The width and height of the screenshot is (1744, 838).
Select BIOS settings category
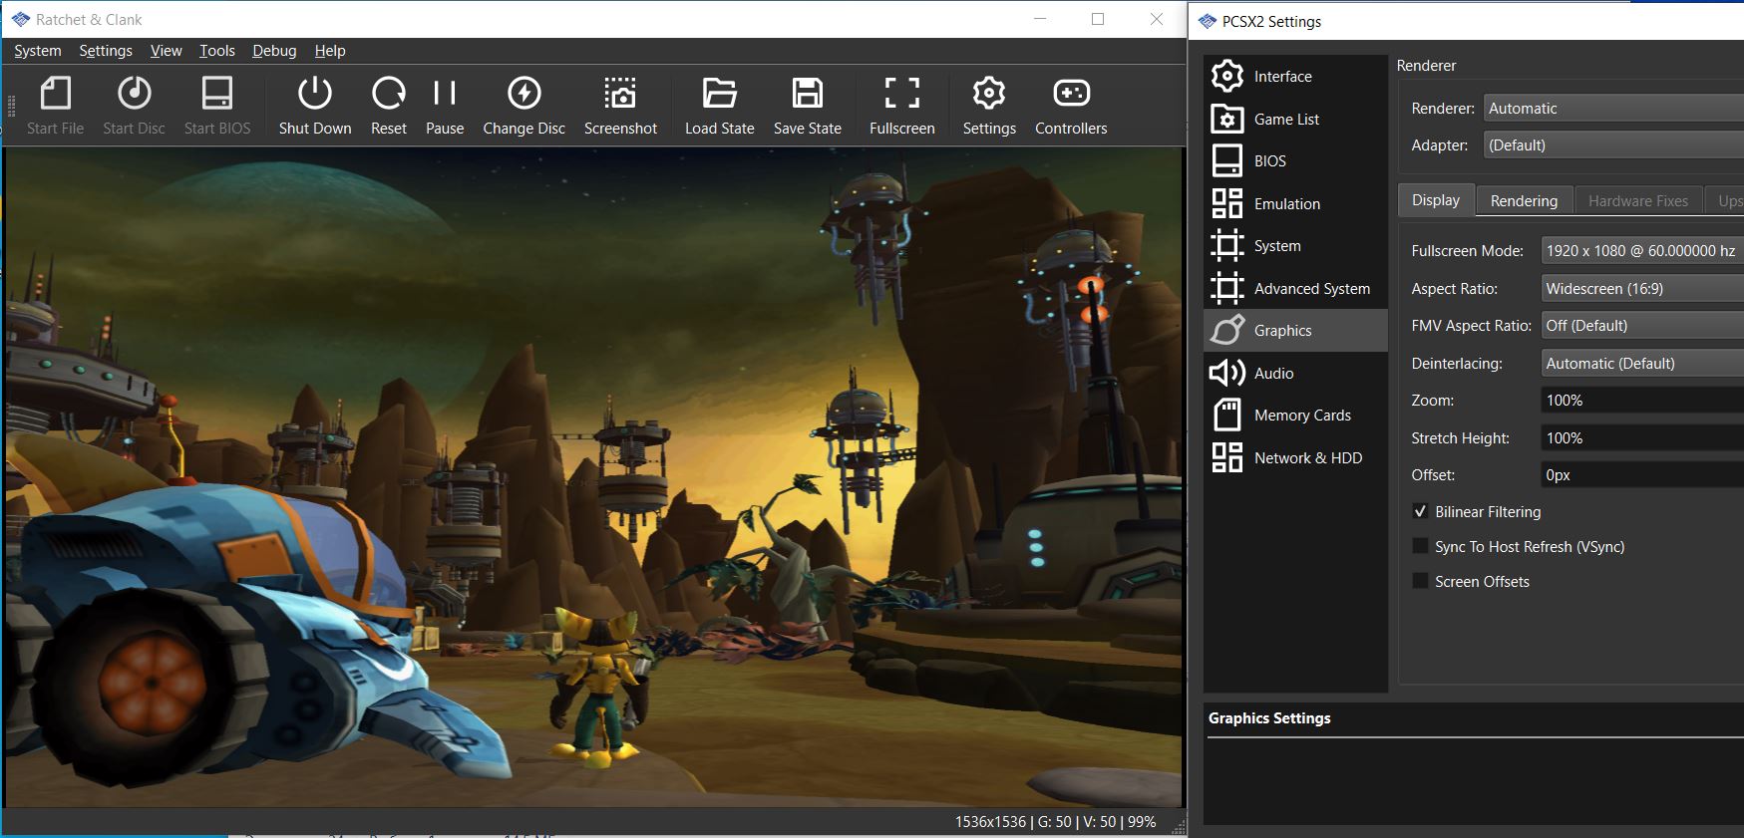click(1295, 160)
